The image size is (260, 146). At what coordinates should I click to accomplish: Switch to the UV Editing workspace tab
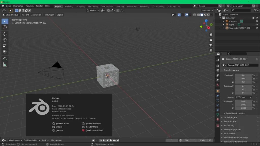[x=93, y=6]
